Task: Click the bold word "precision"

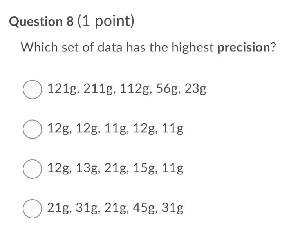Action: (x=242, y=48)
